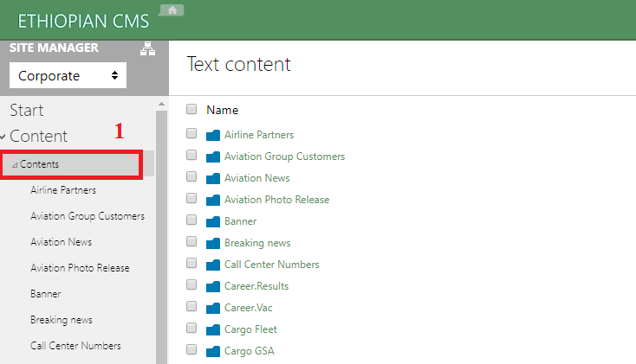This screenshot has width=636, height=364.
Task: Open the Corporate site selector dropdown
Action: pyautogui.click(x=68, y=75)
